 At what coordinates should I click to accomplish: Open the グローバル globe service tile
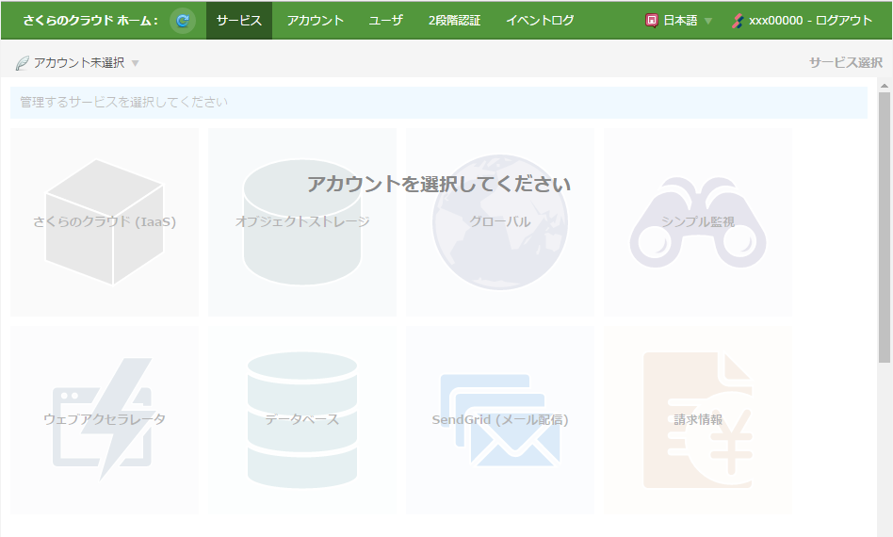500,222
